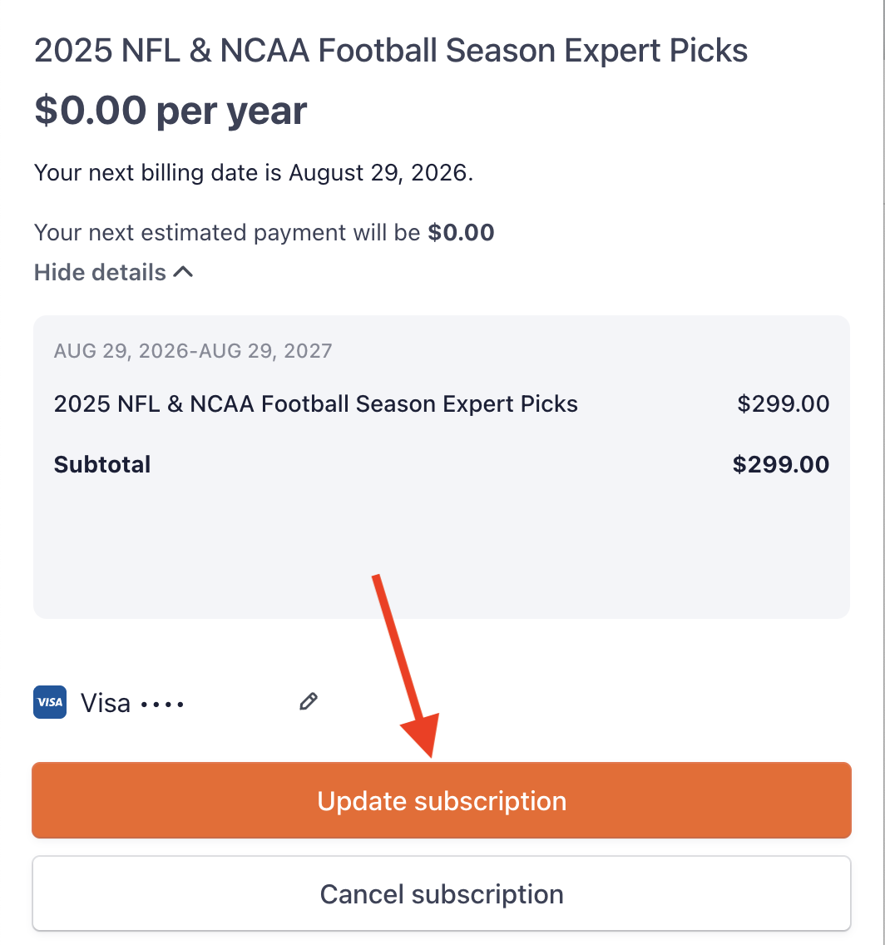
Task: Open the payment method editor via pencil icon
Action: [307, 701]
